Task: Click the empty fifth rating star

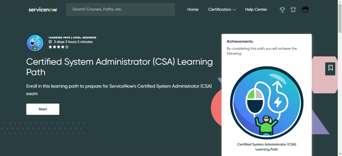Action: click(x=67, y=47)
